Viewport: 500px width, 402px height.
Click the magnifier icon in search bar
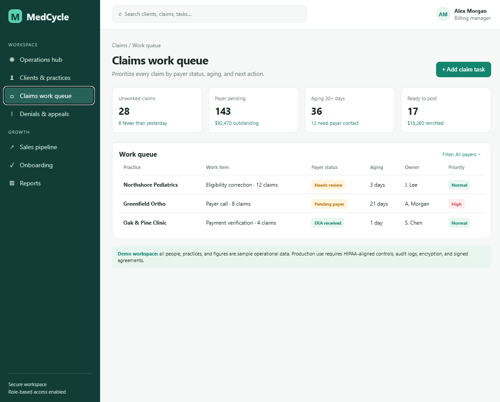tap(120, 15)
